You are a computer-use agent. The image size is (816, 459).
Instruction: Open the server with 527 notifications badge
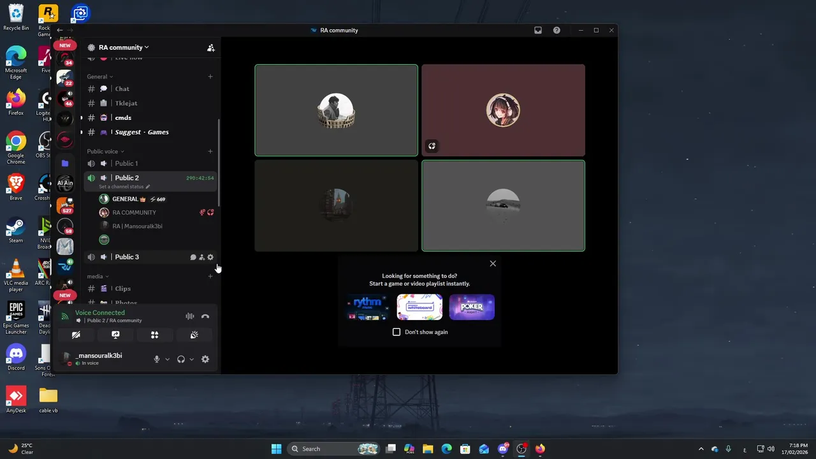pyautogui.click(x=65, y=205)
